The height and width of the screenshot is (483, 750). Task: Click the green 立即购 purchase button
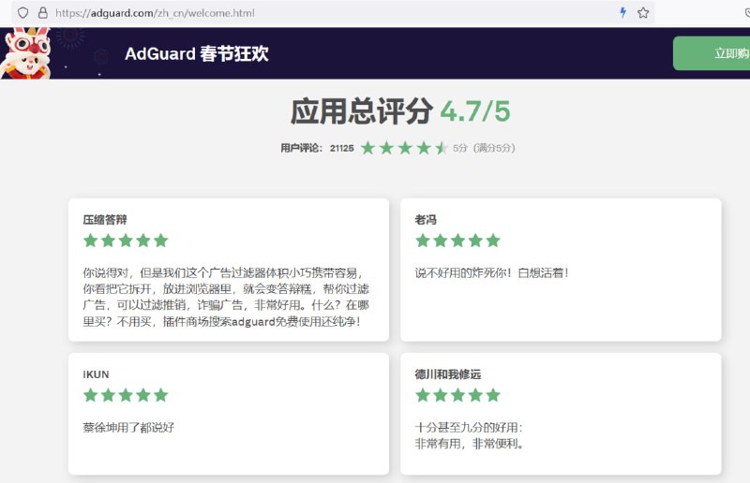point(712,53)
